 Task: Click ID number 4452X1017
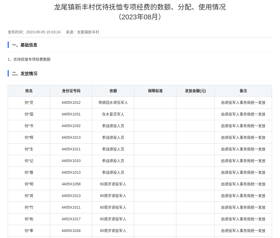[71, 219]
